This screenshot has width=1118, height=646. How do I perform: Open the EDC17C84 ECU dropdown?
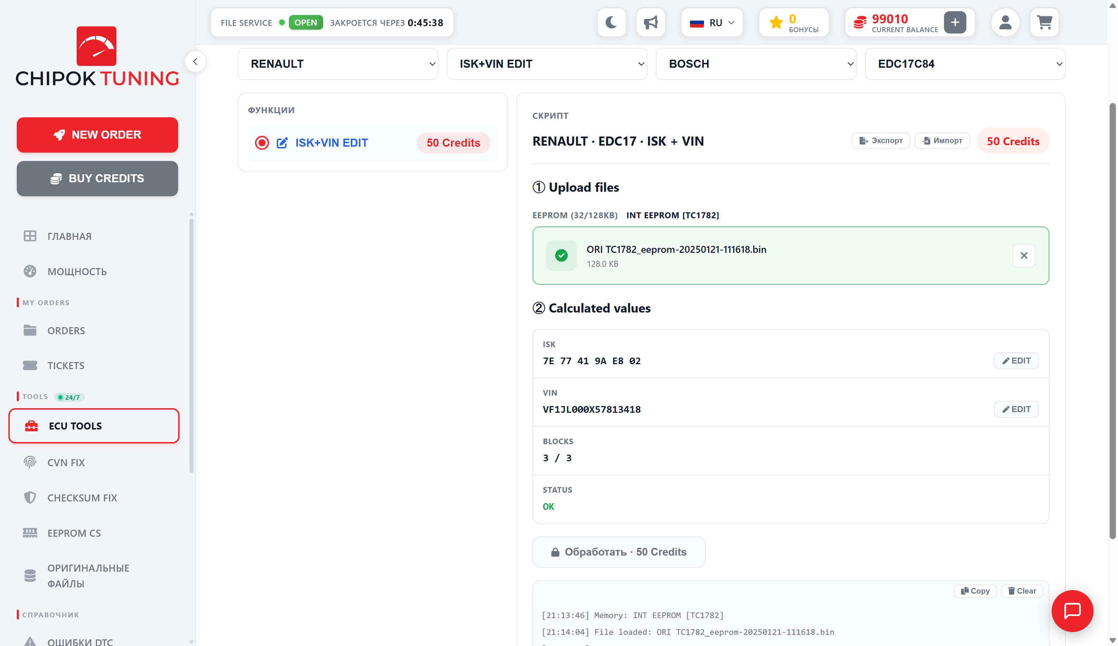point(965,64)
